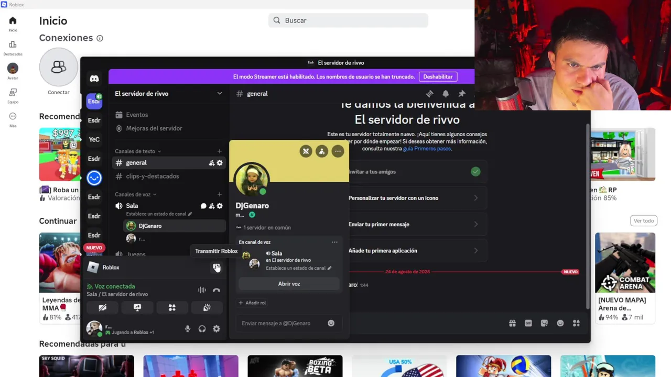
Task: Select the general text channel
Action: click(169, 163)
